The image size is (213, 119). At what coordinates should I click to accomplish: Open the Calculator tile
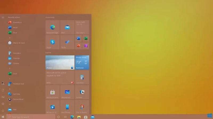click(x=82, y=77)
